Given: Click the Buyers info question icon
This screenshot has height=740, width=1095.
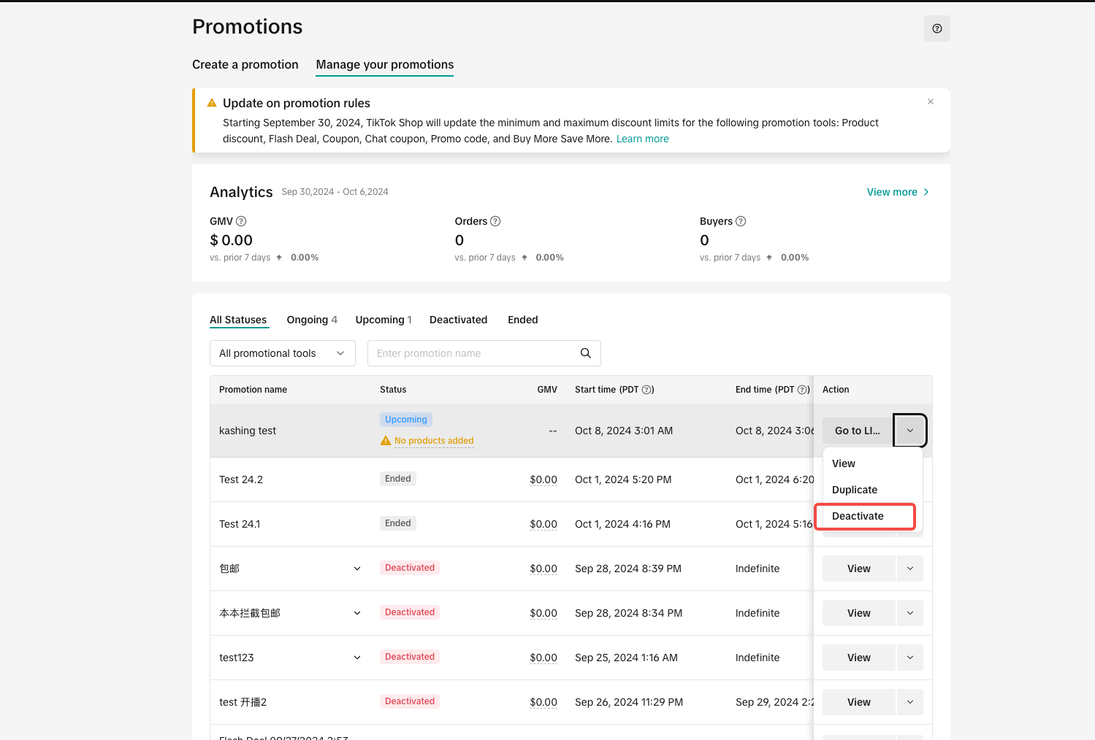Looking at the screenshot, I should click(x=741, y=221).
